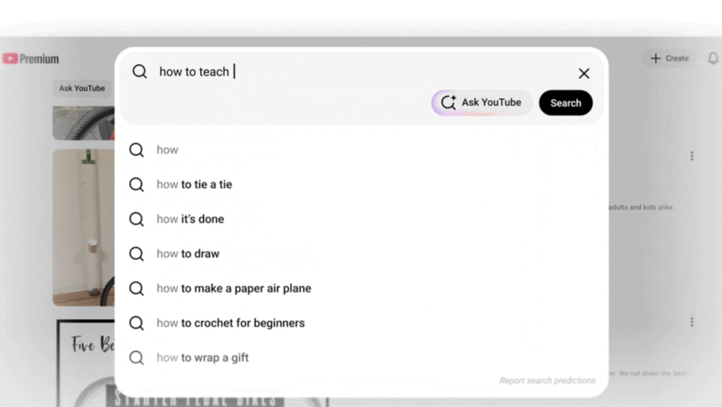Screen dimensions: 722x407
Task: Select the 'how to wrap a gift' suggestion
Action: [x=360, y=357]
